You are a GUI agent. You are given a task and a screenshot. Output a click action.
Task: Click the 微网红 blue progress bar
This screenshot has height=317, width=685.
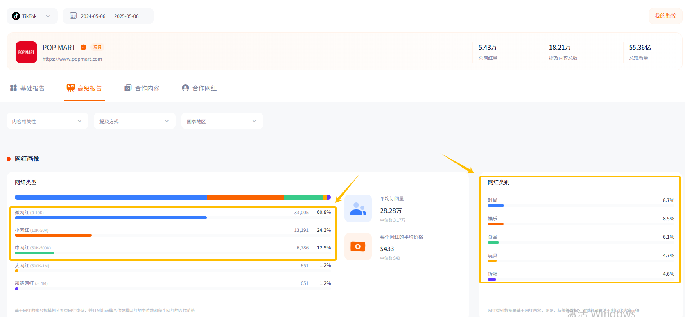[111, 218]
